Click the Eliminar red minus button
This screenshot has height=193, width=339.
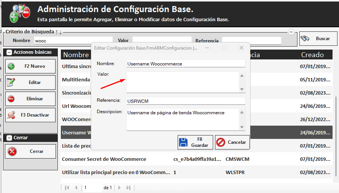(x=30, y=99)
